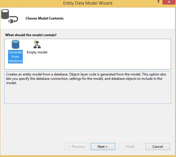176x157 pixels.
Task: Click the Empty model label
Action: tap(37, 52)
